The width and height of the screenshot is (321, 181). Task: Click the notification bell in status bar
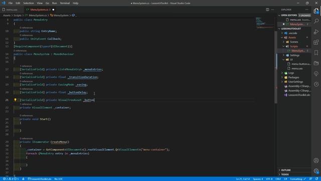[316, 179]
